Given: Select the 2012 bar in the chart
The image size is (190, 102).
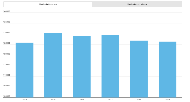Looking at the screenshot, I should (110, 66).
